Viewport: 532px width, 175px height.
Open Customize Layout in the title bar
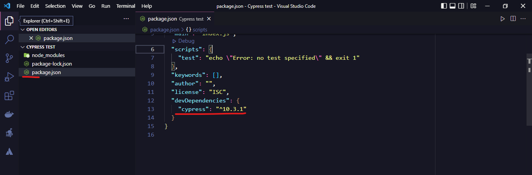[x=473, y=6]
